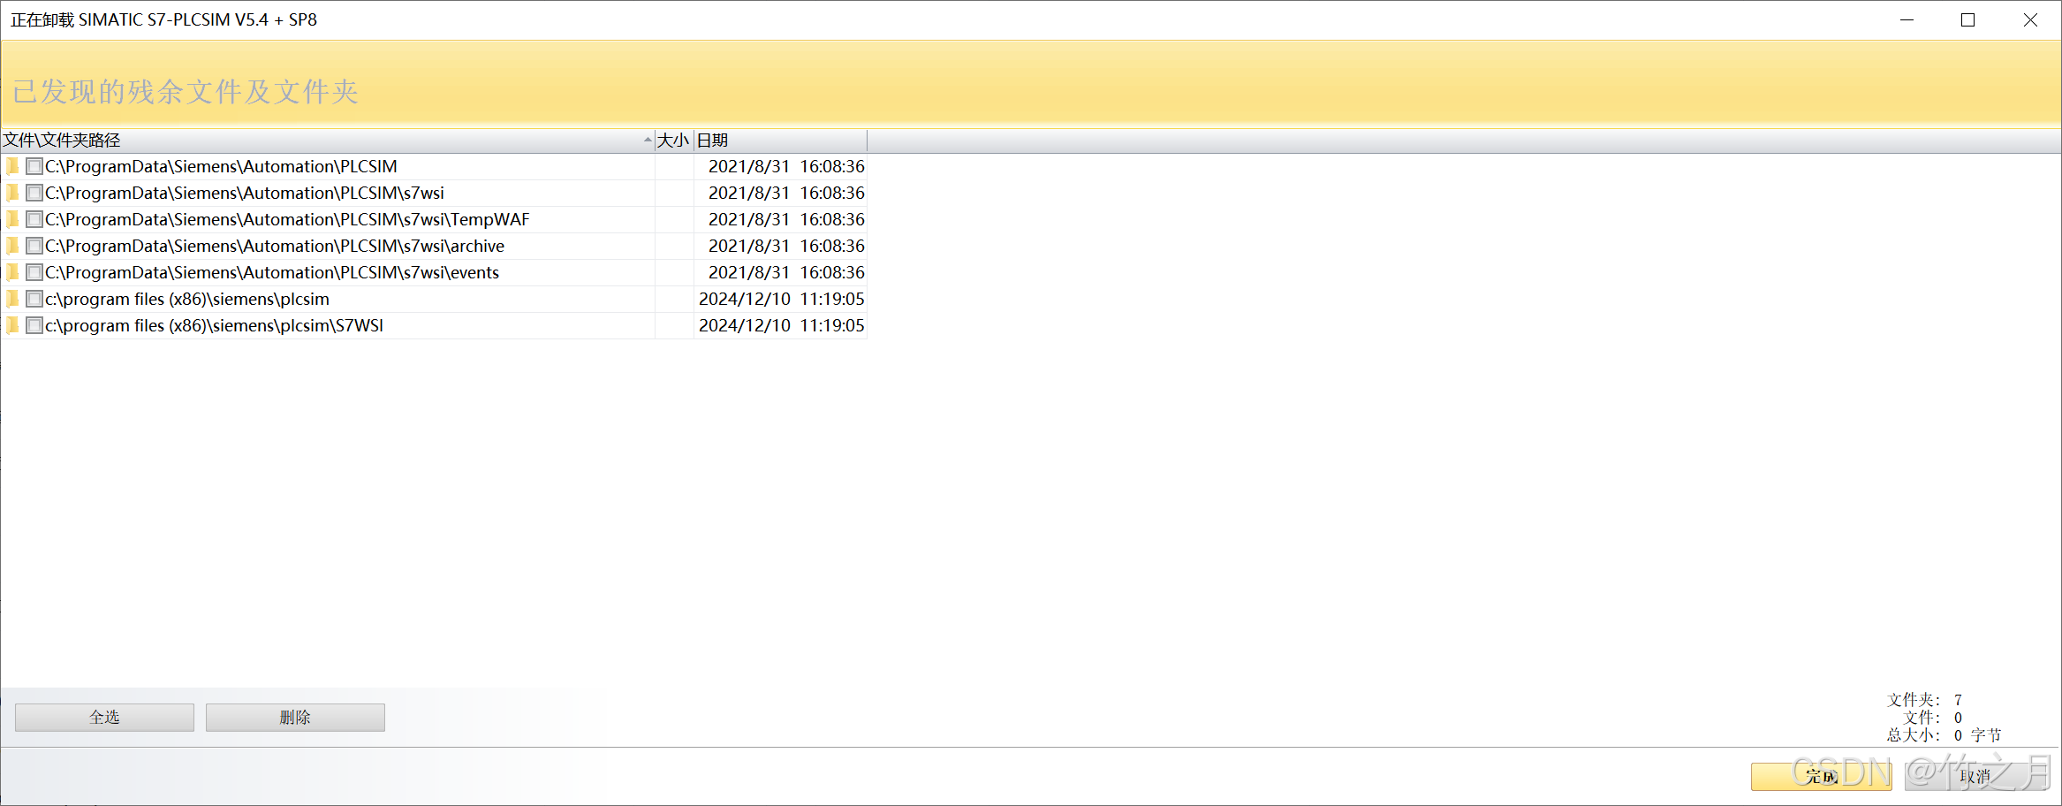Click folder icon of PLCSIM\s7wsi row
Viewport: 2062px width, 806px height.
pyautogui.click(x=12, y=193)
